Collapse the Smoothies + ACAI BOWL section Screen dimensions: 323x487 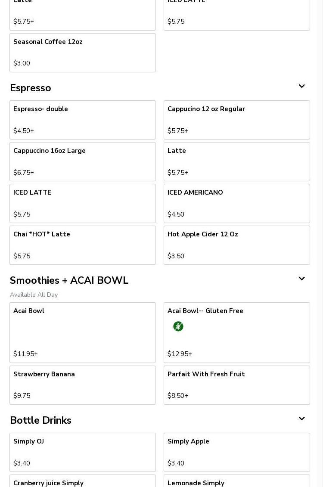301,279
